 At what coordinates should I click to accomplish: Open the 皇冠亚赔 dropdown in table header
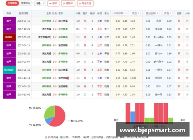152,13
